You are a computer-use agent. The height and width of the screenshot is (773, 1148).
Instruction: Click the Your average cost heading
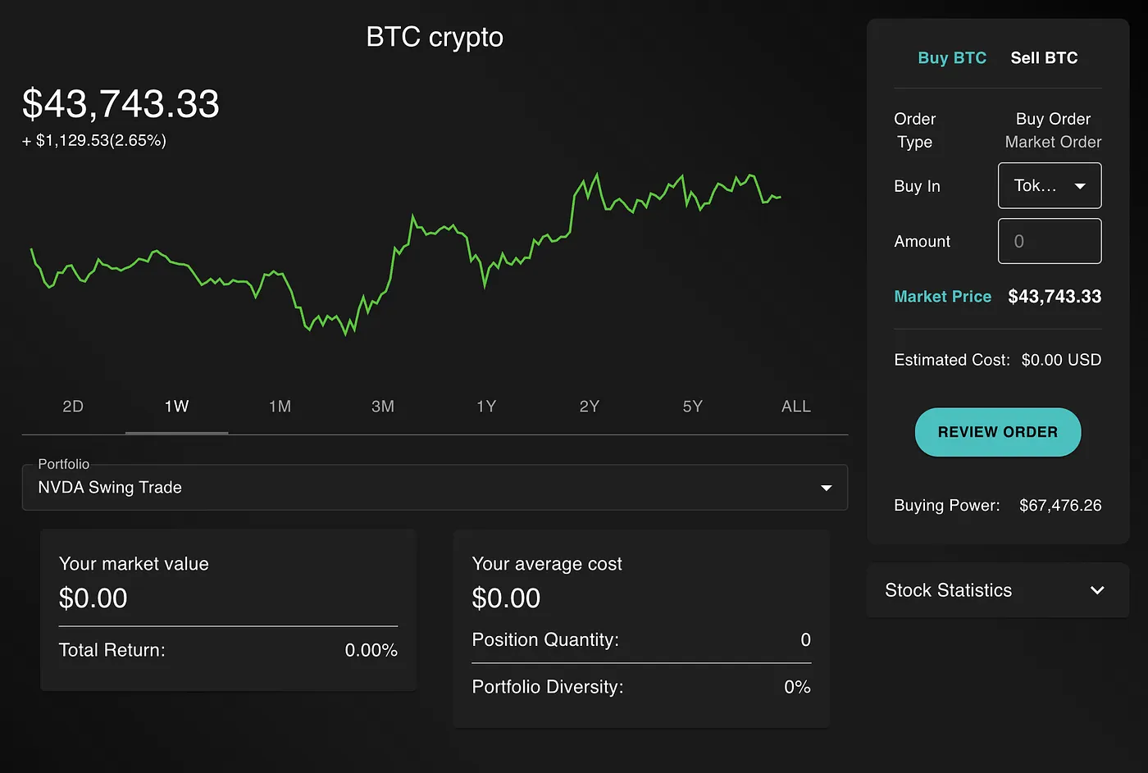pos(547,564)
